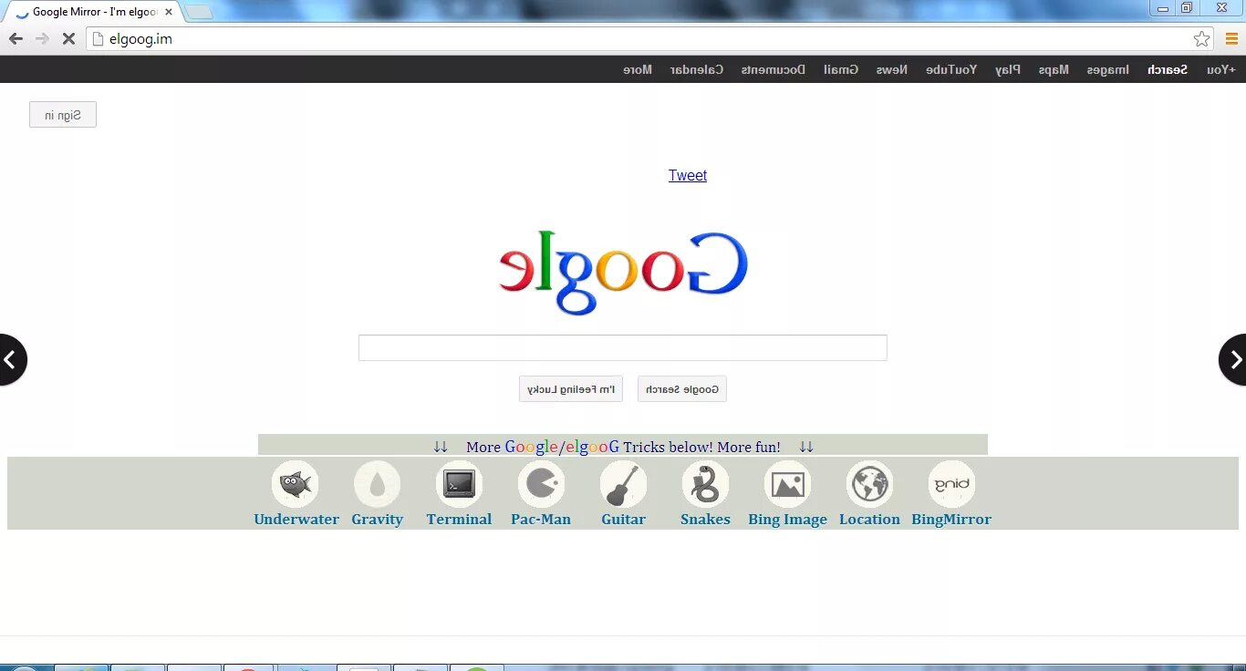The image size is (1246, 671).
Task: Expand mirrored More menu item
Action: tap(638, 69)
